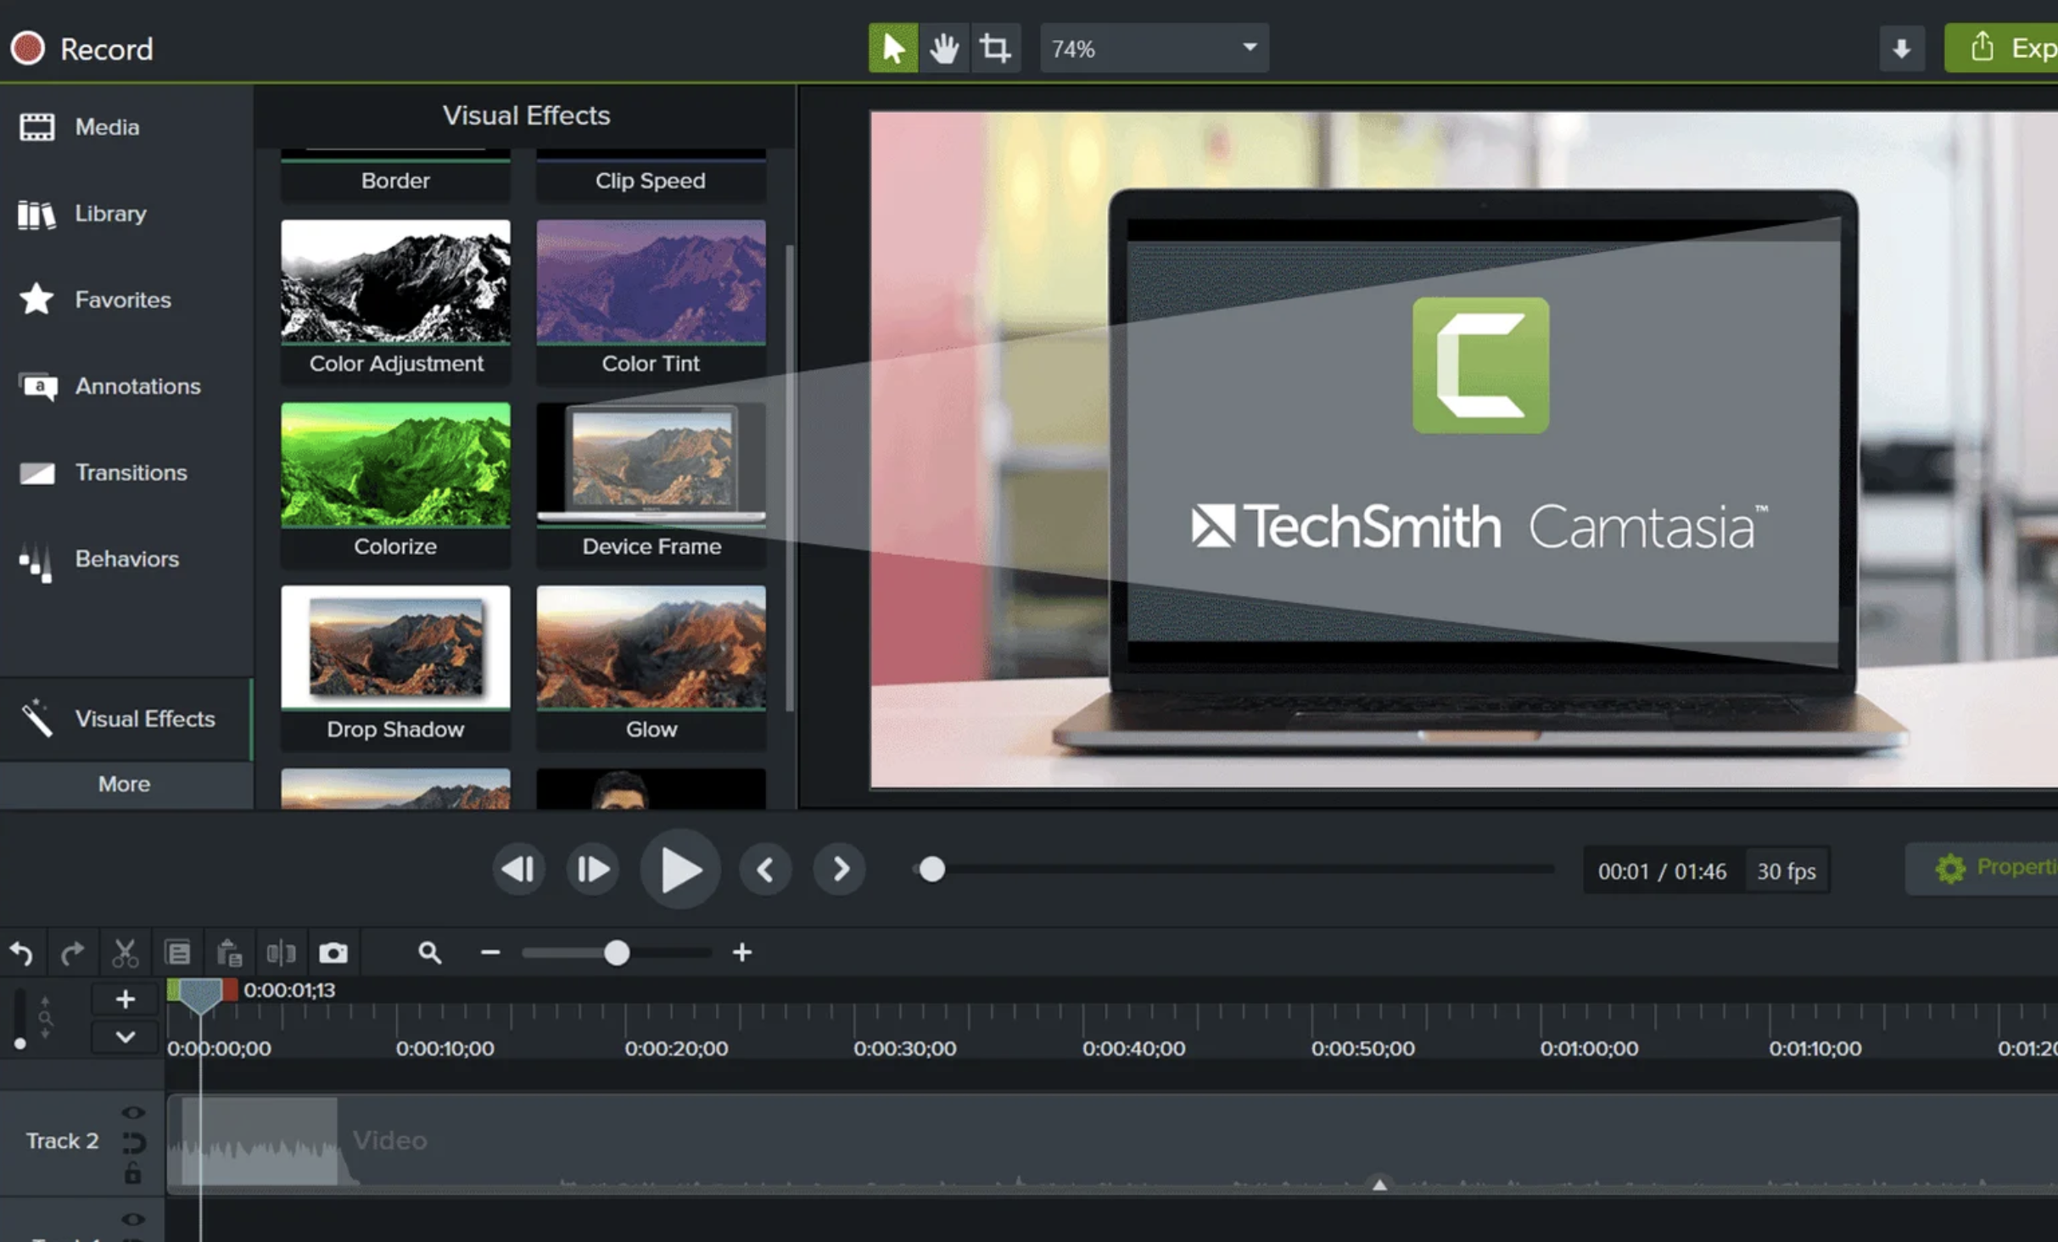This screenshot has height=1242, width=2058.
Task: Select the Clip Speed effect
Action: (651, 177)
